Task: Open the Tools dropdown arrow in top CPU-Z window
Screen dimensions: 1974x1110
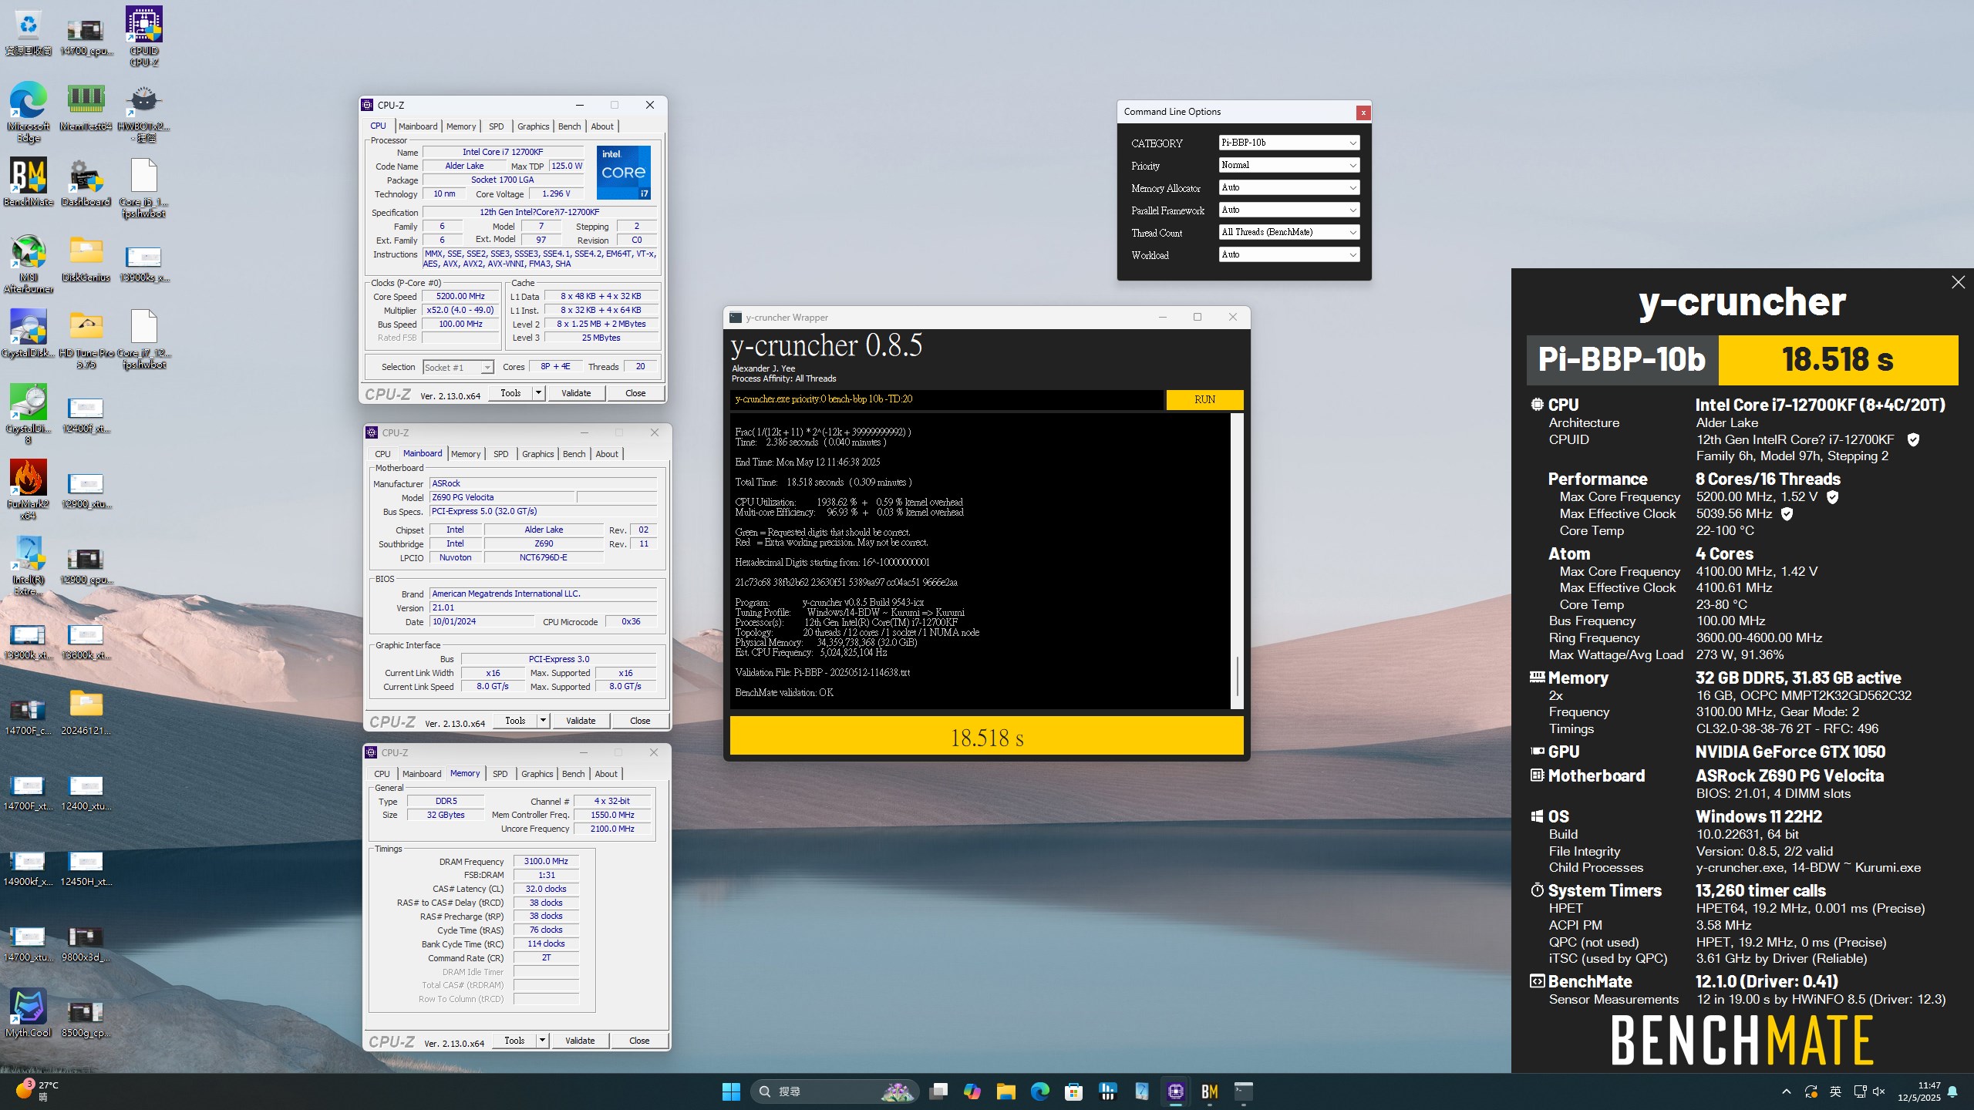Action: [538, 393]
